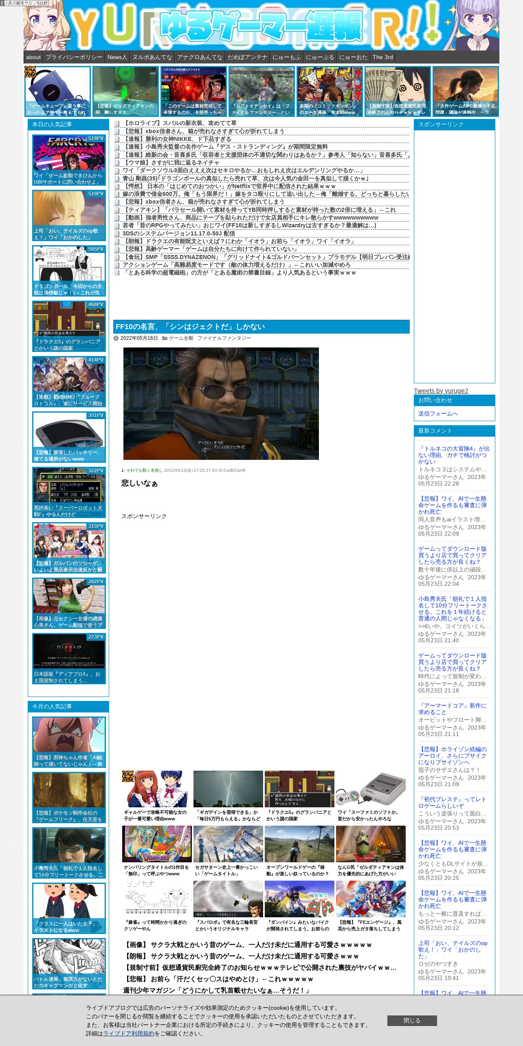Open the コミックボンボン carousel thumbnail
The image size is (523, 1046).
330,92
